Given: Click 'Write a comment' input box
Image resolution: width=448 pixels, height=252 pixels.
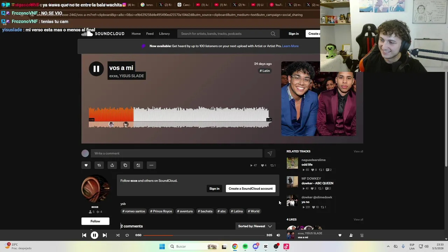Looking at the screenshot, I should pyautogui.click(x=176, y=153).
